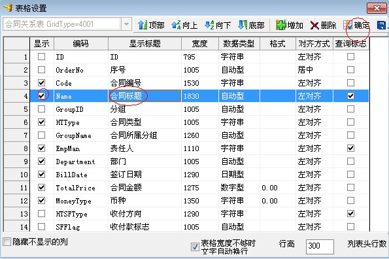Add a new row with 增加
This screenshot has width=389, height=259.
pyautogui.click(x=290, y=25)
